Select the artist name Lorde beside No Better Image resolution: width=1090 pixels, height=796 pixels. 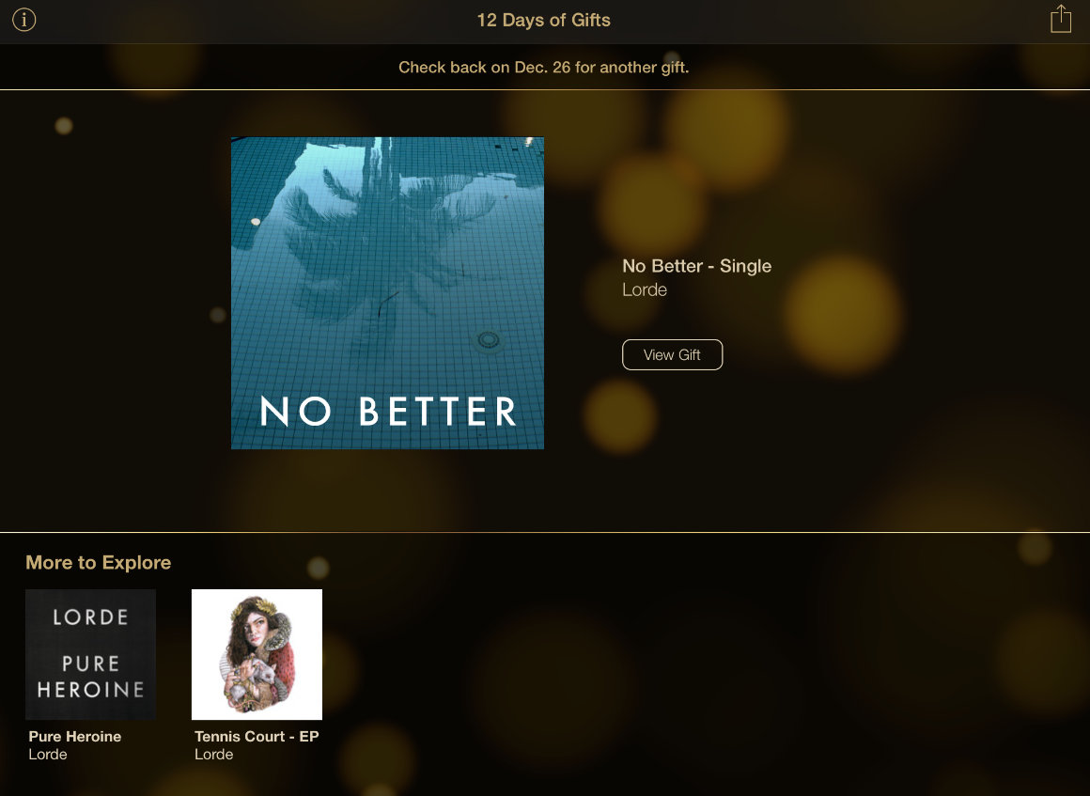tap(645, 289)
